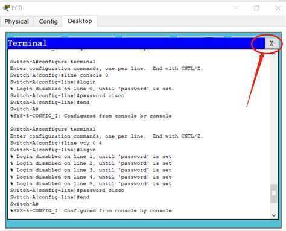This screenshot has width=286, height=231.
Task: Click the PC0 window title icon
Action: coord(6,8)
